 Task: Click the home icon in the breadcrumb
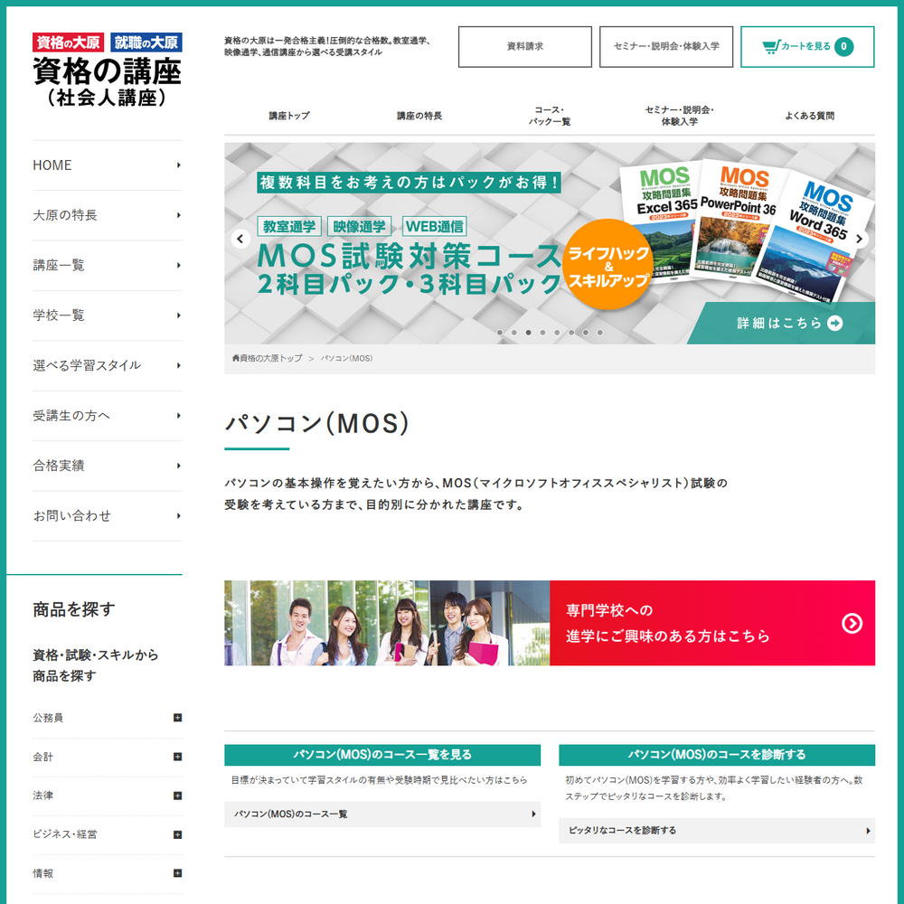click(x=235, y=358)
